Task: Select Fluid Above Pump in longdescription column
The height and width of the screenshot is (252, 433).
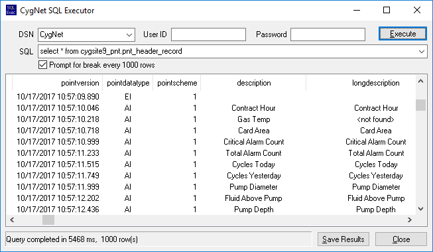Action: click(376, 198)
